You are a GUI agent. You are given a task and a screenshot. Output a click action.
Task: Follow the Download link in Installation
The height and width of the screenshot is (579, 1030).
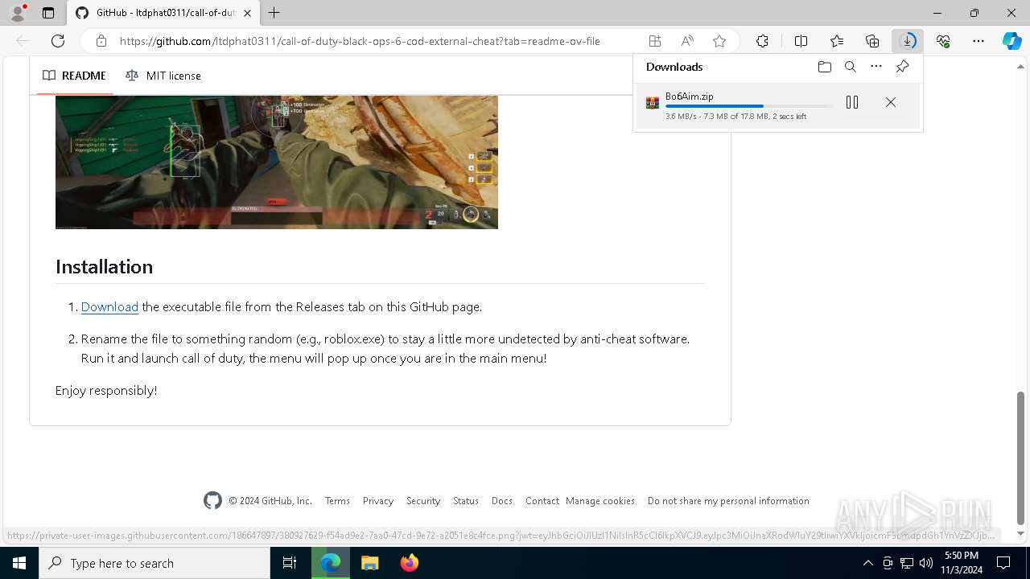tap(109, 306)
